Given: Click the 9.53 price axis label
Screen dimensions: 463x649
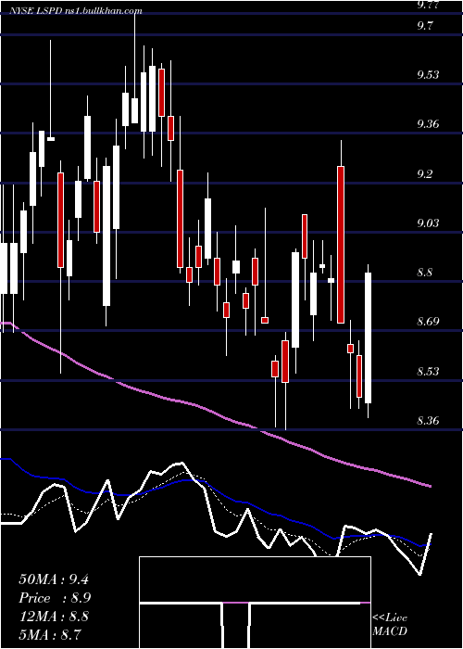Looking at the screenshot, I should tap(428, 75).
